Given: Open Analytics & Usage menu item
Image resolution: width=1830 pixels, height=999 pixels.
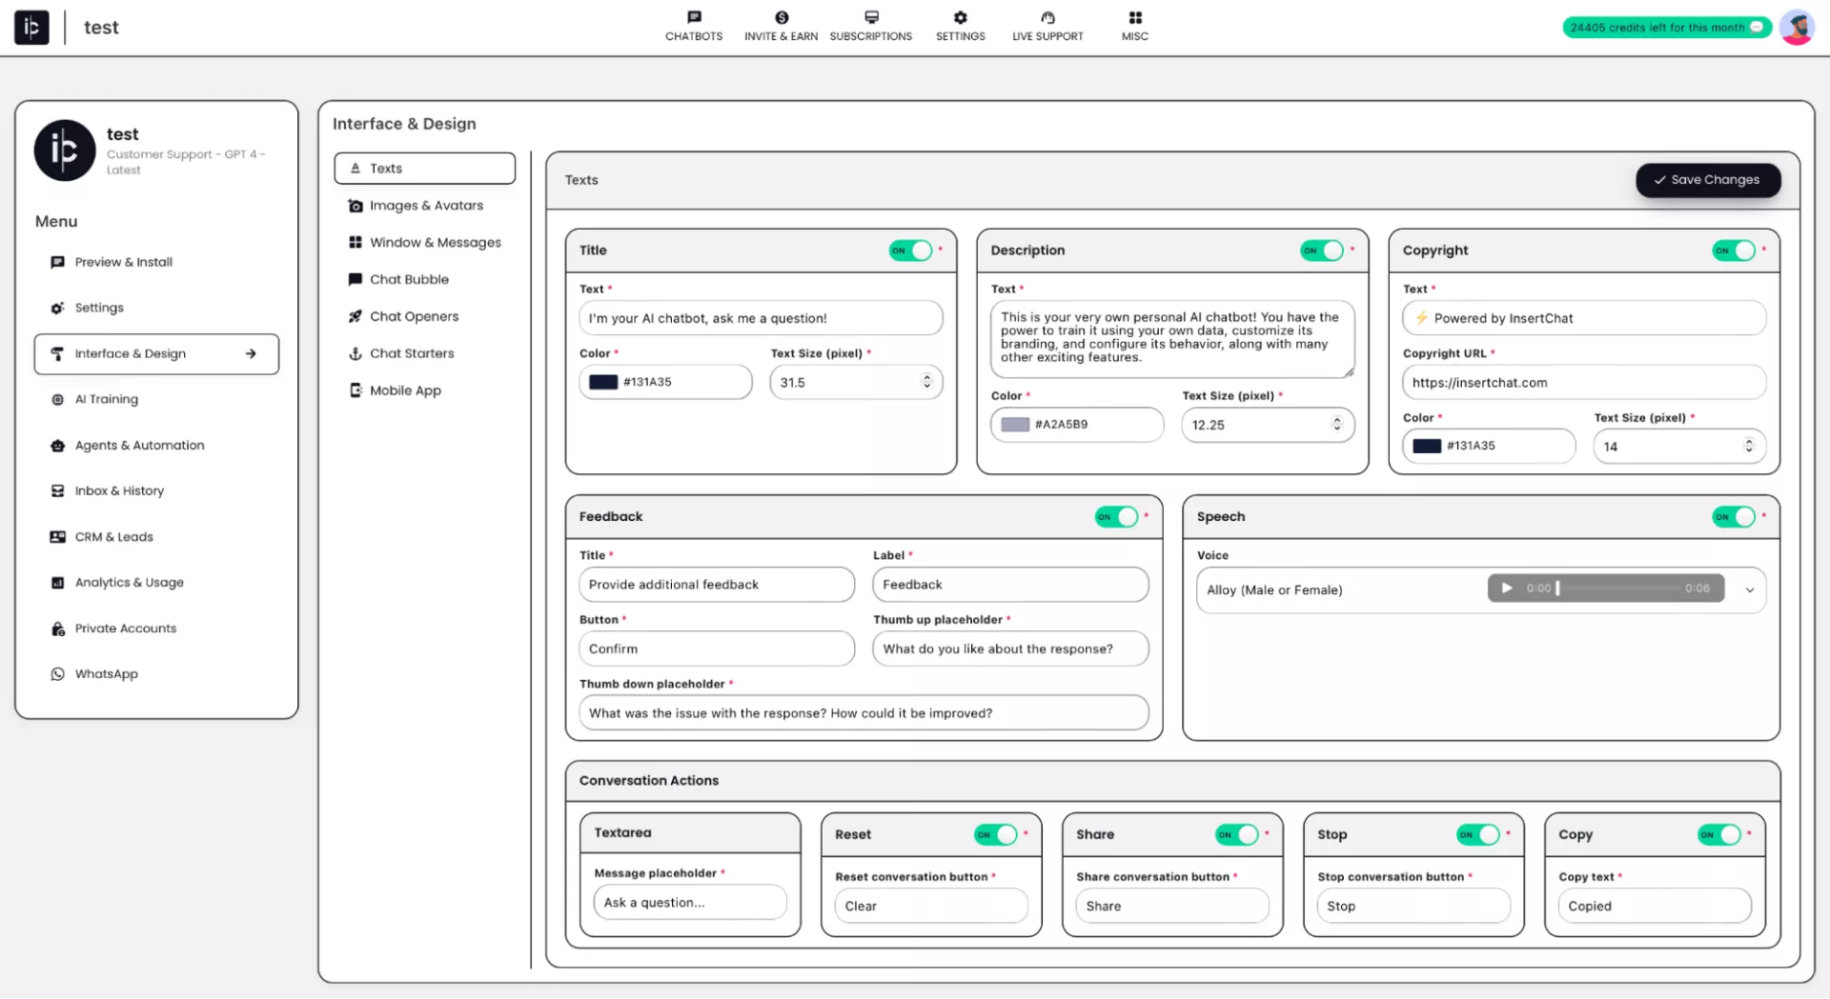Looking at the screenshot, I should [x=129, y=583].
